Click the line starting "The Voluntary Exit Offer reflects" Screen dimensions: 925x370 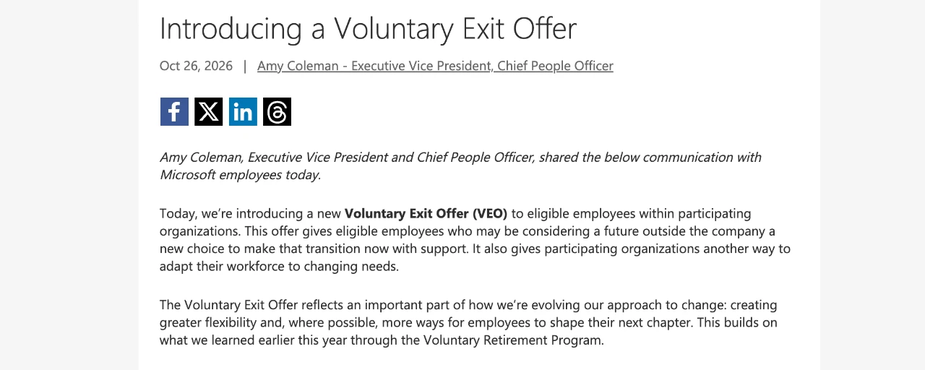click(468, 305)
